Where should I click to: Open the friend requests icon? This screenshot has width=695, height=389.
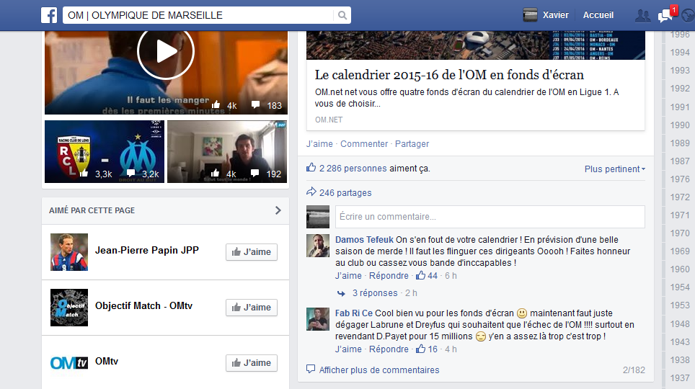tap(642, 15)
